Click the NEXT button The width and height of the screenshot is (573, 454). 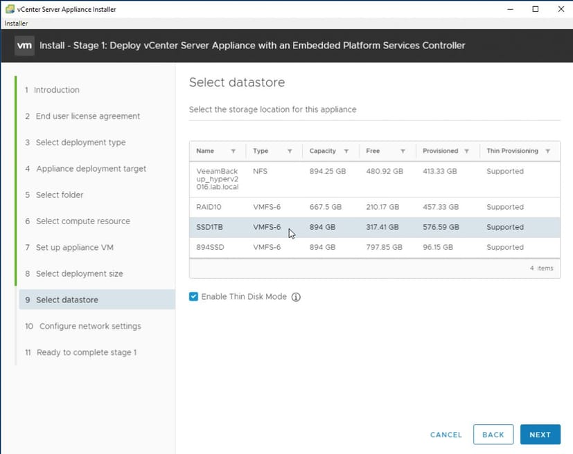click(x=540, y=435)
